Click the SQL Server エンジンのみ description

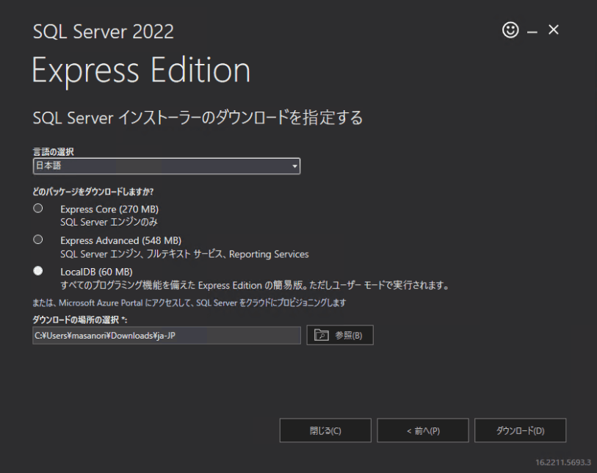[109, 222]
